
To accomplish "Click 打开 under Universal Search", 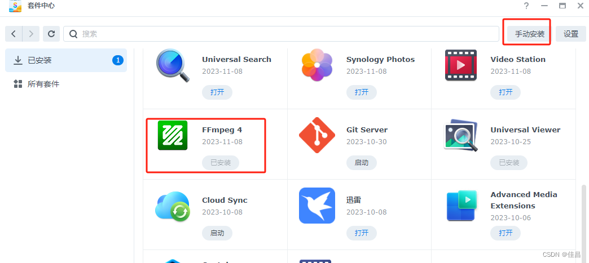I will [217, 92].
